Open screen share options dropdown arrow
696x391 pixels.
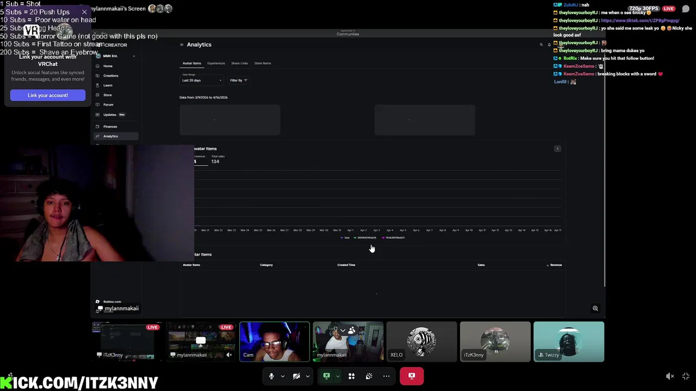(337, 376)
